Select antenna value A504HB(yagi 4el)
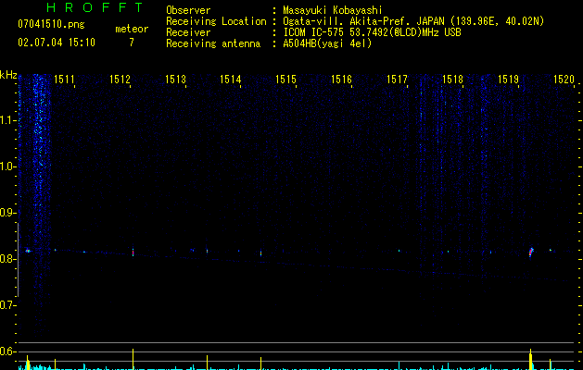This screenshot has height=370, width=583. 327,43
